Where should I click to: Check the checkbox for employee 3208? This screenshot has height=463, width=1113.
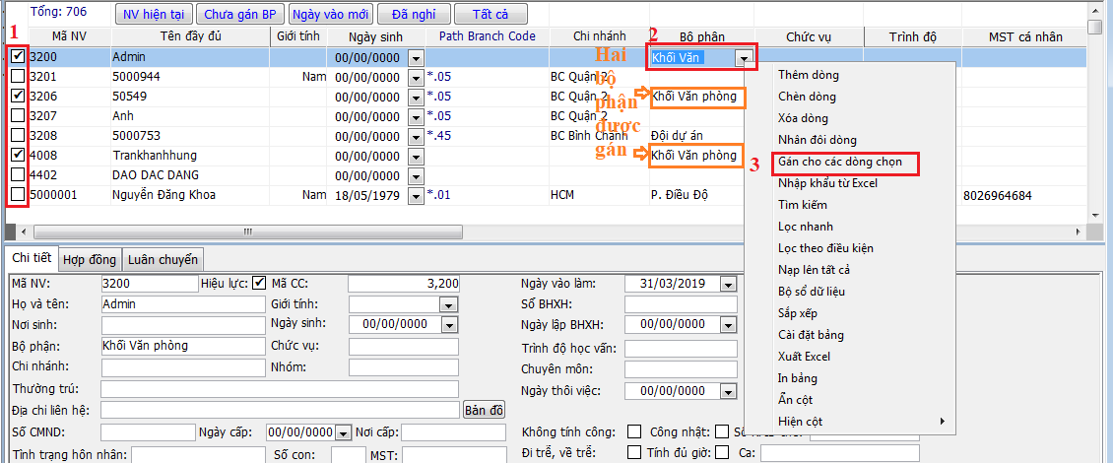[18, 135]
